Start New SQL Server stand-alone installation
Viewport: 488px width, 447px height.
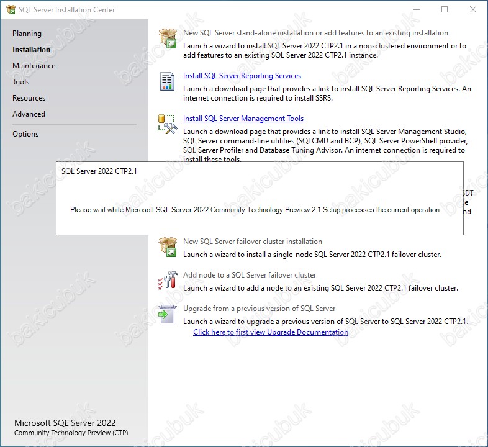(315, 33)
